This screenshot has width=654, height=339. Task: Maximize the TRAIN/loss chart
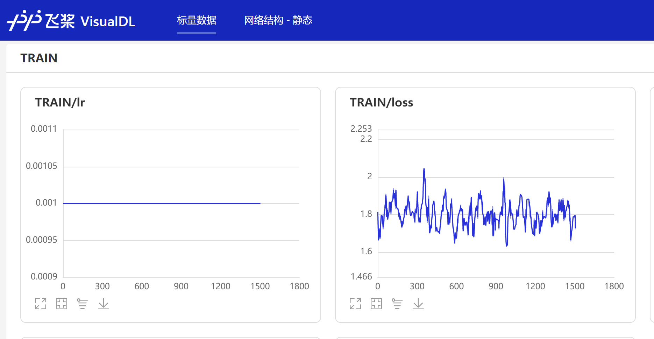(355, 304)
